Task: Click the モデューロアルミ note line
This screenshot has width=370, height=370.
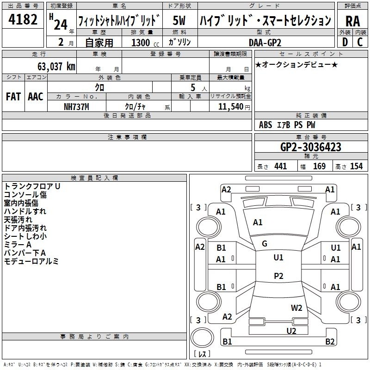Action: pyautogui.click(x=31, y=261)
